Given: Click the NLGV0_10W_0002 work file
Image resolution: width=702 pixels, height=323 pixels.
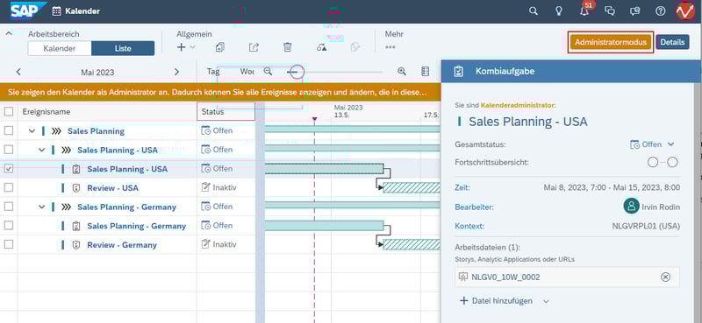Looking at the screenshot, I should pyautogui.click(x=567, y=277).
